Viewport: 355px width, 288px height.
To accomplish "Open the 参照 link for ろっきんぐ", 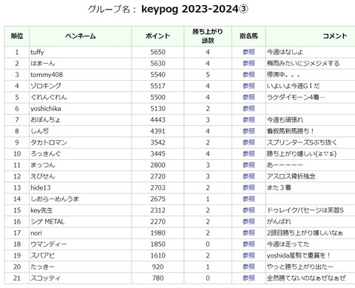I will [x=248, y=154].
